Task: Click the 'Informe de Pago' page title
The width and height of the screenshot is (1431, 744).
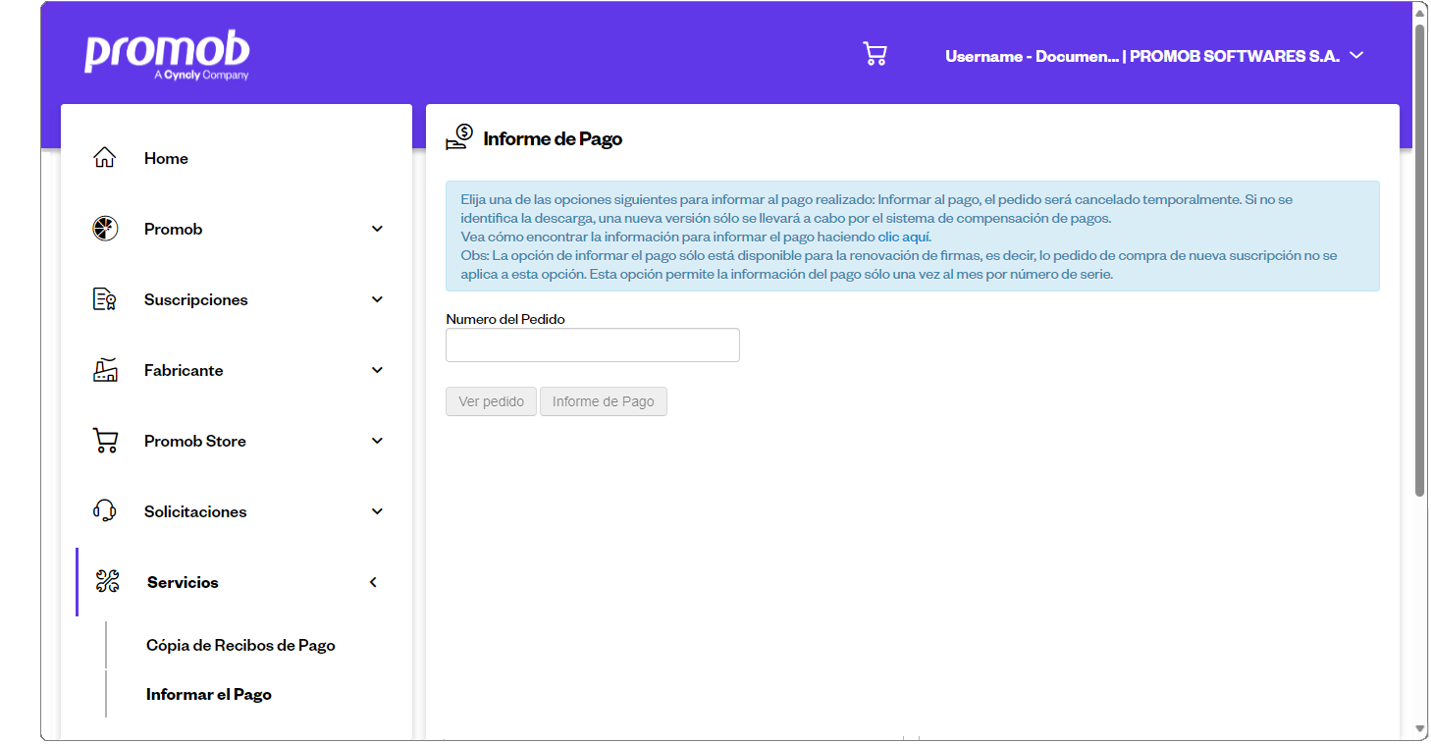Action: tap(553, 138)
